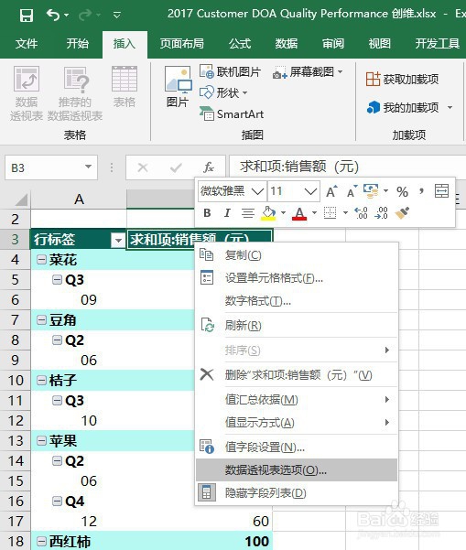Choose 设置单元格格式(F) from context menu
Screen dimensions: 466x550
tap(297, 278)
